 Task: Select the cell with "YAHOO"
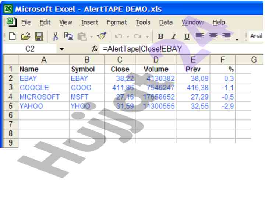click(x=44, y=106)
